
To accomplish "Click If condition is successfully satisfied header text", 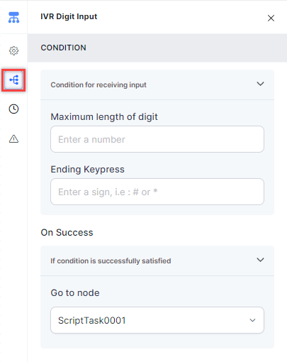I will pos(111,260).
